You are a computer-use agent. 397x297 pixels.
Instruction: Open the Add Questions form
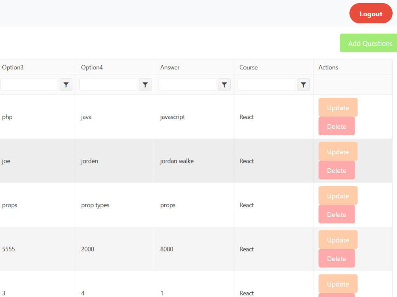(368, 43)
